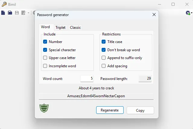Uncheck the Number checkbox
The height and width of the screenshot is (129, 193).
[x=45, y=42]
